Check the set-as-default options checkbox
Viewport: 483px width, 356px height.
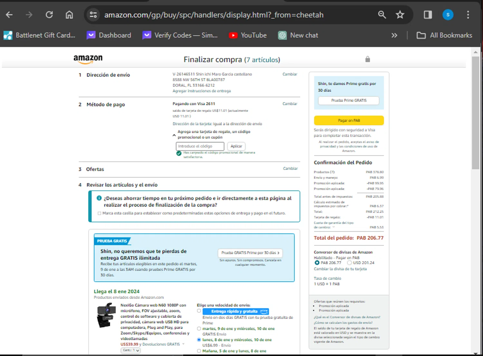(x=99, y=213)
